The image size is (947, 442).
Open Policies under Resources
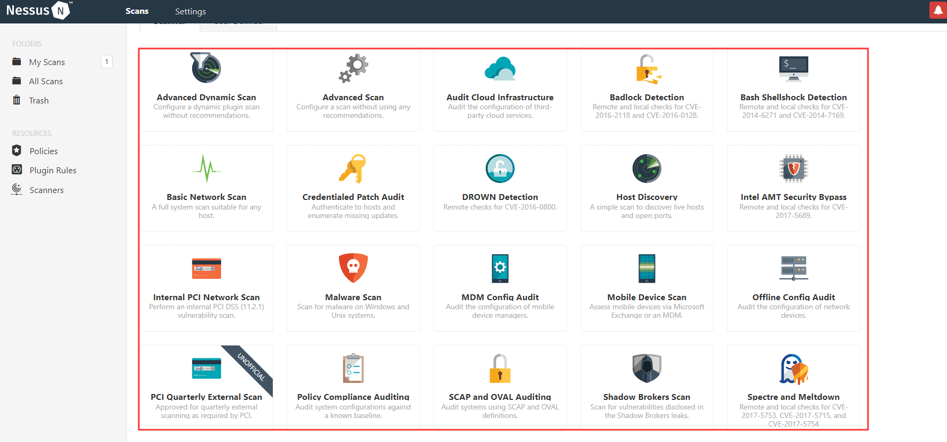point(43,151)
